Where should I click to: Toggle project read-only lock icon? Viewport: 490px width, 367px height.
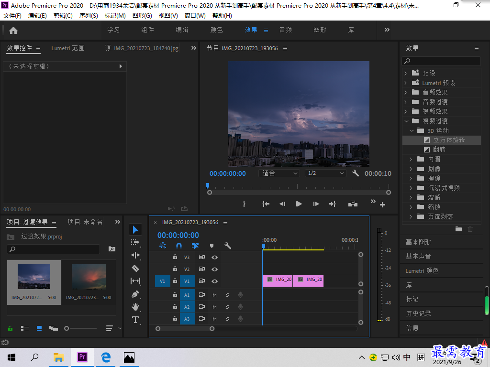[11, 328]
